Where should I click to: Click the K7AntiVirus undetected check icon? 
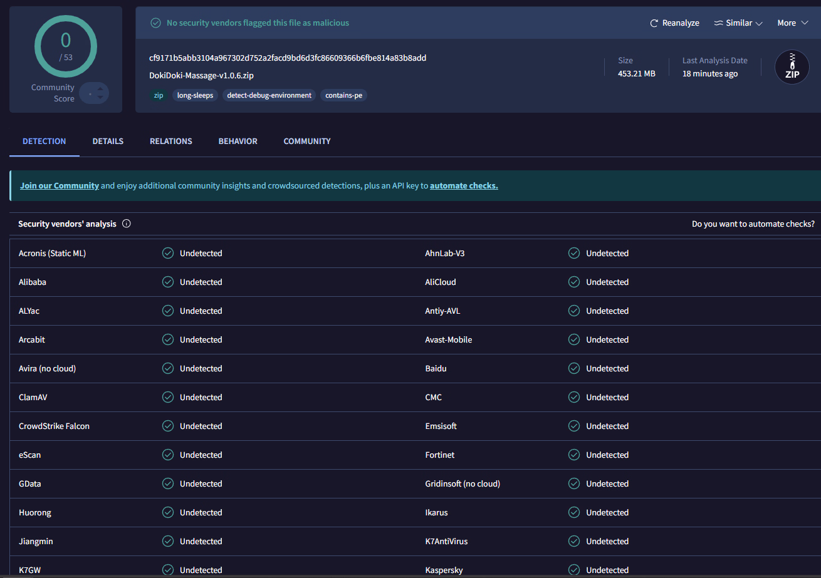point(574,542)
